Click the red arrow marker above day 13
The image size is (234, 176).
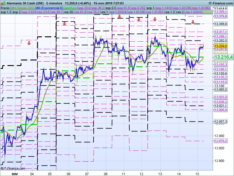click(x=155, y=19)
